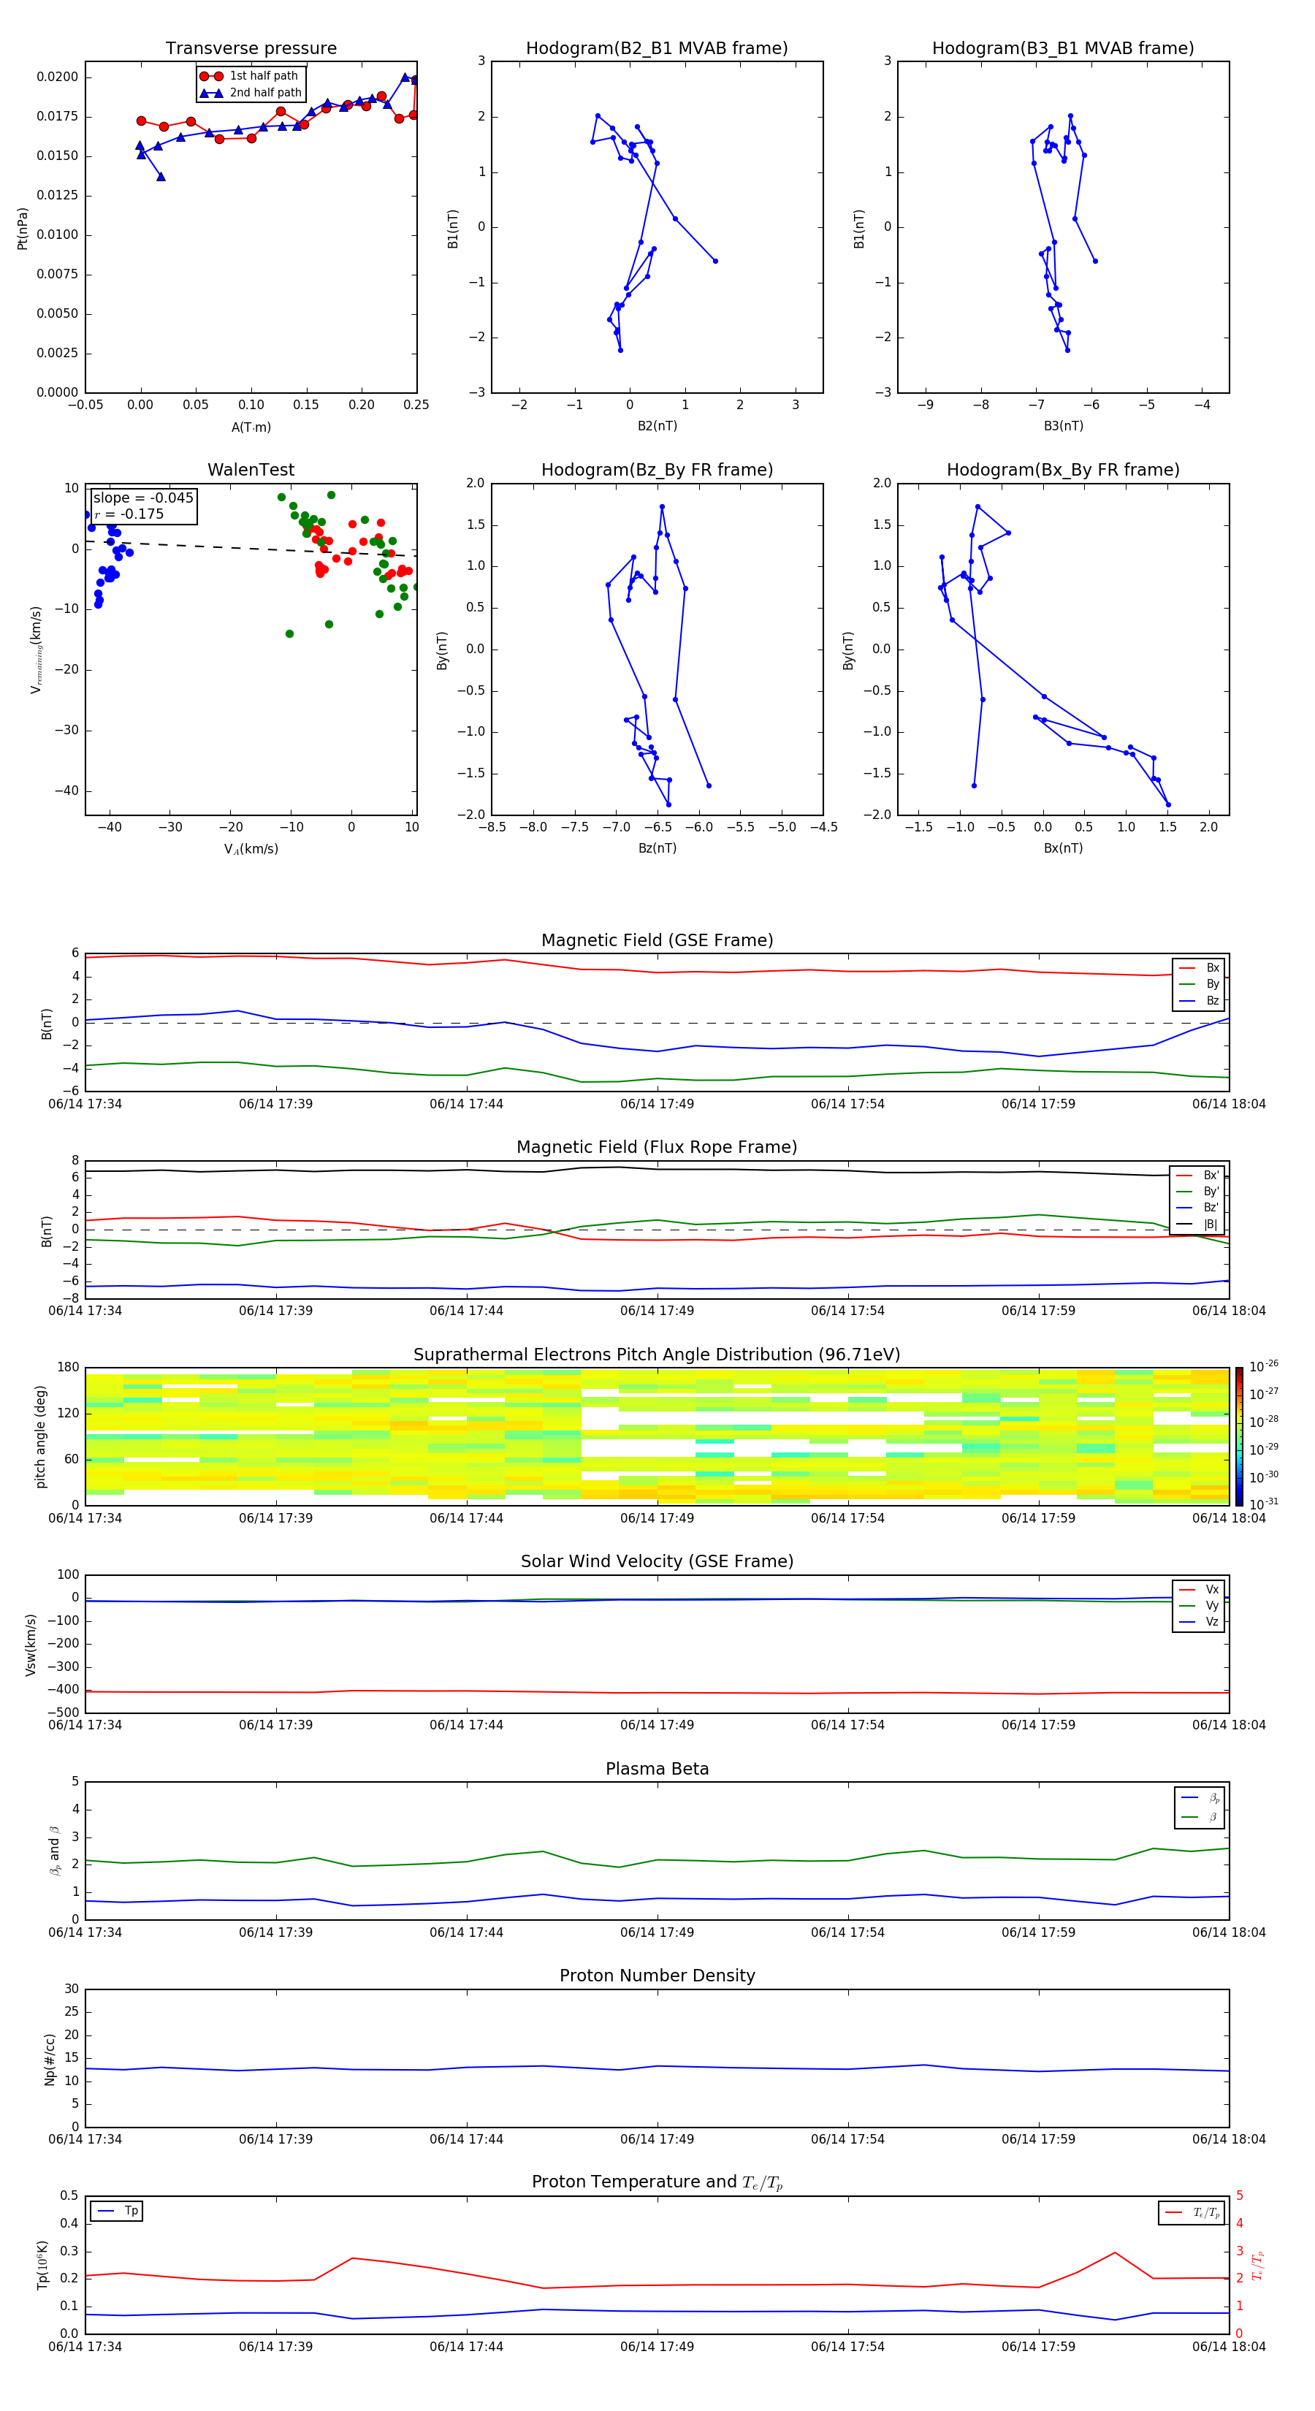Select '1st half path' legend entry
The image size is (1315, 2411).
251,76
